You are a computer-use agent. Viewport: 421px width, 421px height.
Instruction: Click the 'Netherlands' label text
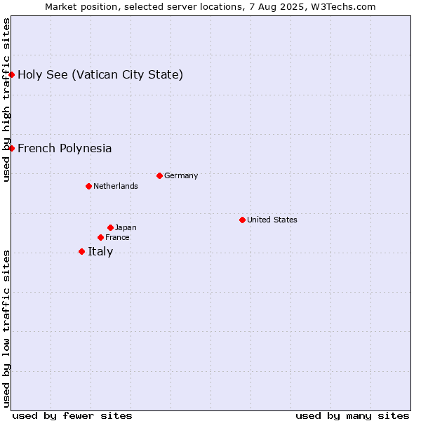tap(116, 186)
